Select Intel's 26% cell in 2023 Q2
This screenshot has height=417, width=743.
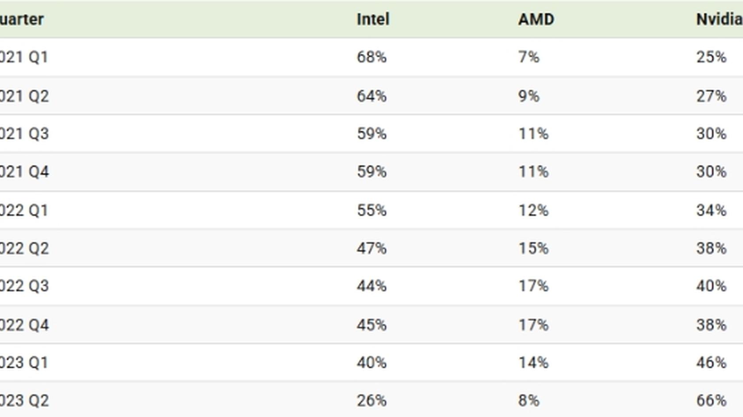click(371, 401)
